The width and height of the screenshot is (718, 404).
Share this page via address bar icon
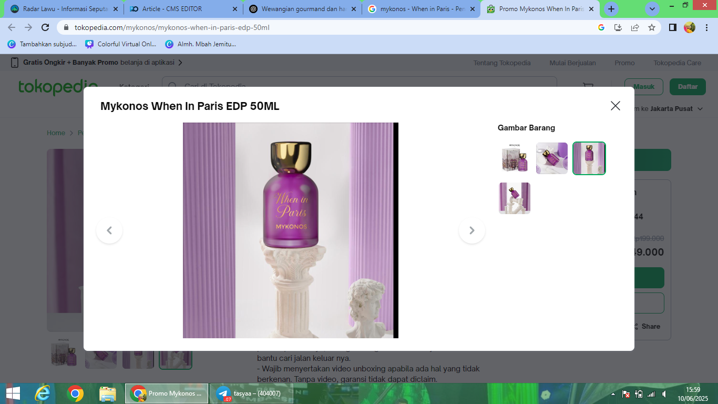tap(635, 27)
